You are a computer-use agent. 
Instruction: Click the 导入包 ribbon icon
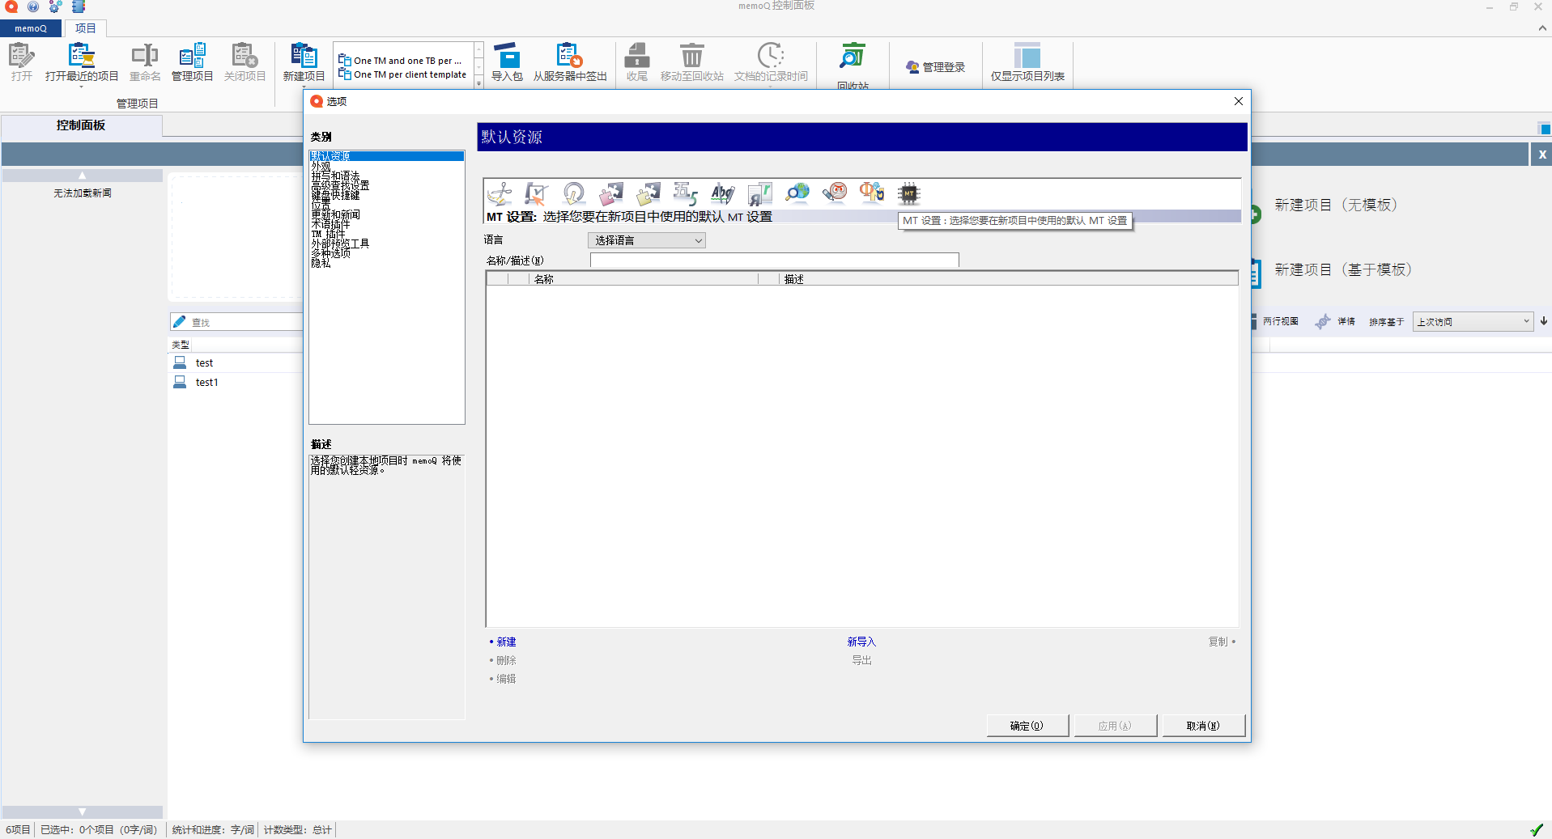(x=507, y=62)
